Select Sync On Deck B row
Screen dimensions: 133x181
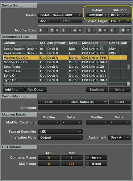point(65,80)
